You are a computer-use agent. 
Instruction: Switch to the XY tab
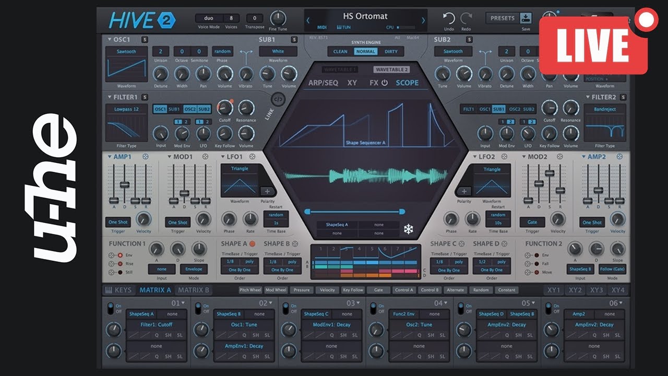[352, 83]
